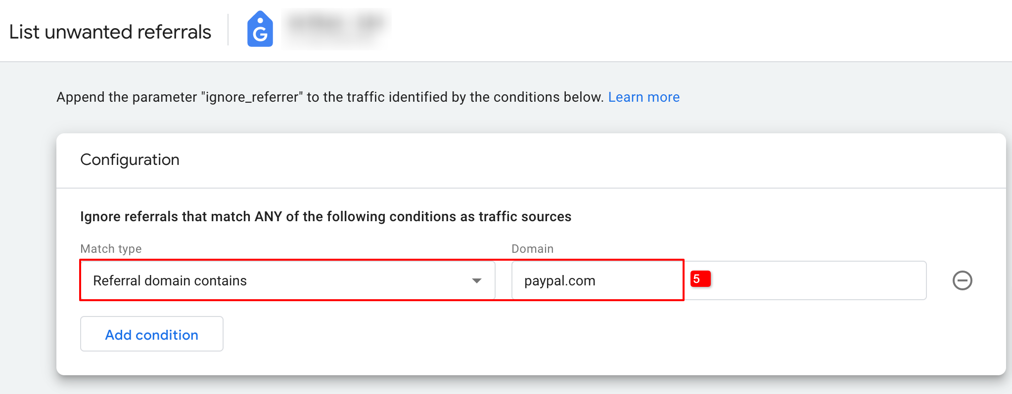Click the "Ignore referrals that match ANY" heading

[x=181, y=217]
